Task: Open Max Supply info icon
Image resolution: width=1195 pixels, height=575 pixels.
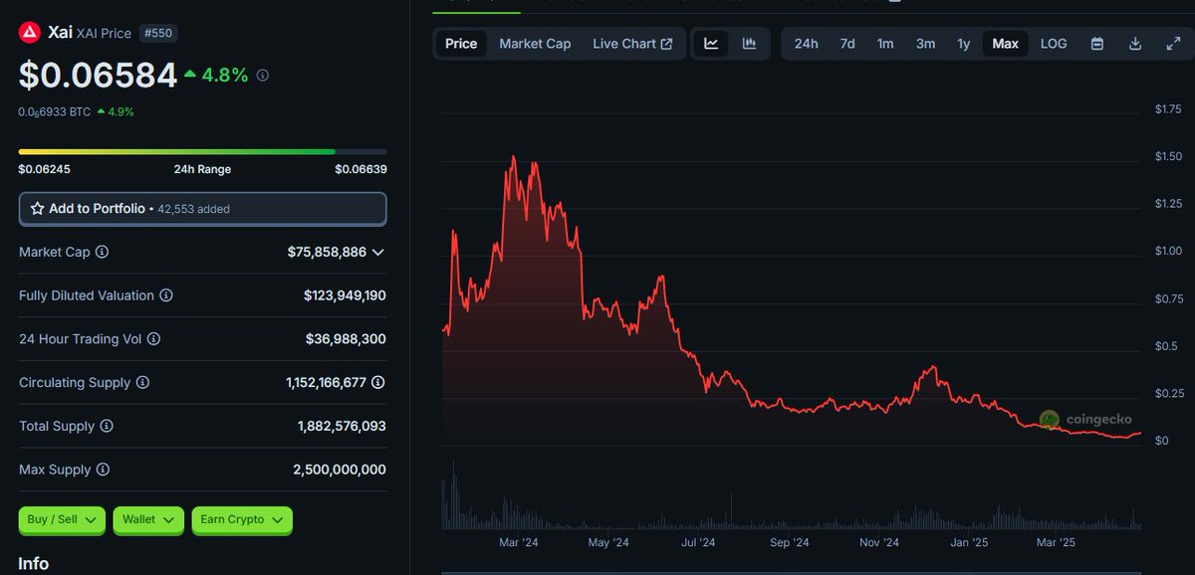Action: (103, 470)
